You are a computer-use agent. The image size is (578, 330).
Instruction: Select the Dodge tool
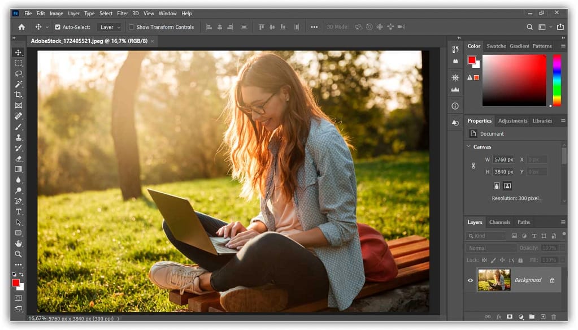coord(18,190)
